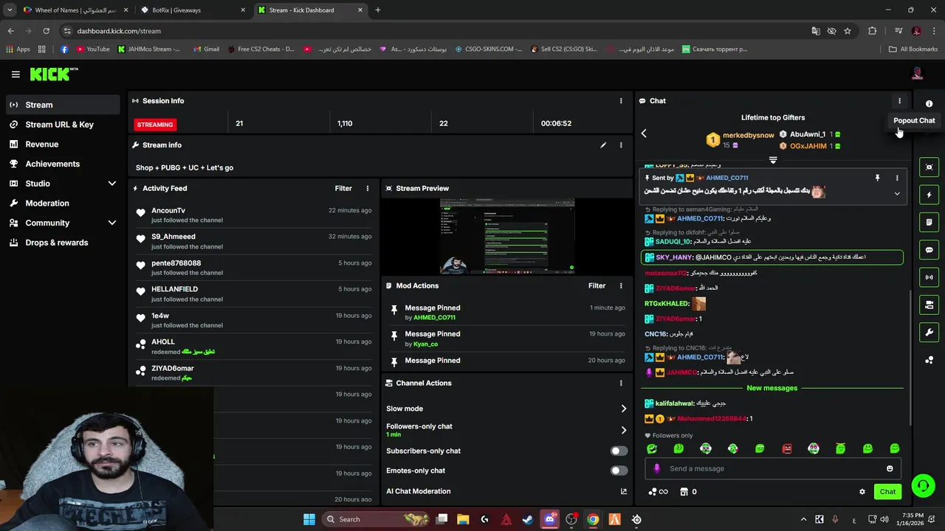Open the hamburger navigation menu
945x531 pixels.
pyautogui.click(x=16, y=74)
